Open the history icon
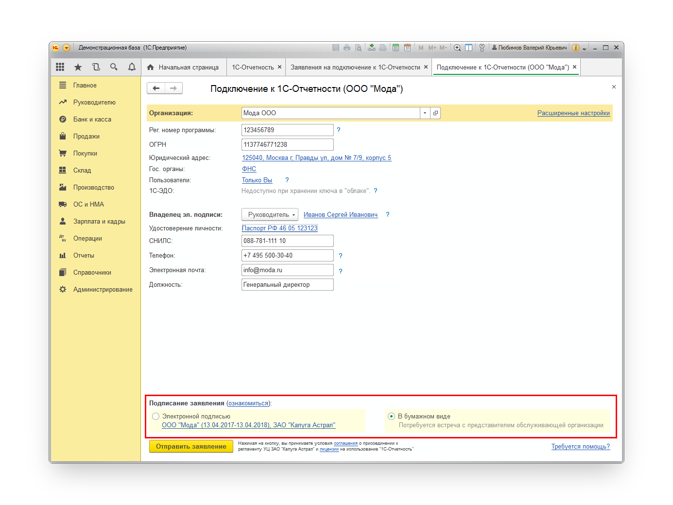The height and width of the screenshot is (505, 673). pyautogui.click(x=96, y=67)
